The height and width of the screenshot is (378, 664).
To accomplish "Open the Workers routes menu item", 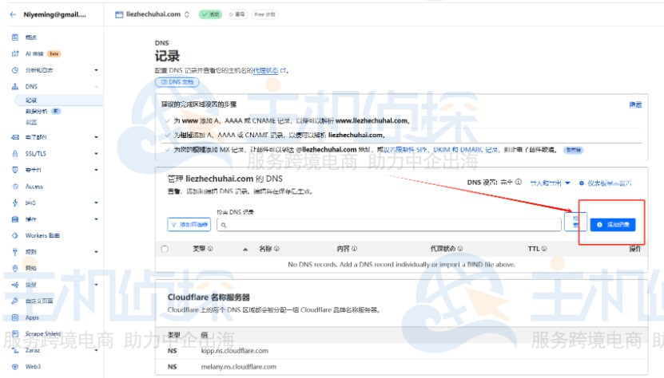I will [x=42, y=235].
